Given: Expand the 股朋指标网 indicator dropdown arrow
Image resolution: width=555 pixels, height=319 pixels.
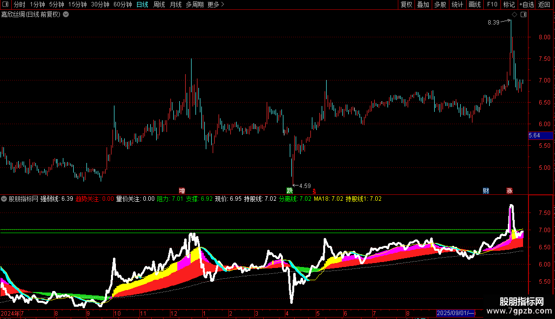Looking at the screenshot, I should coord(4,199).
